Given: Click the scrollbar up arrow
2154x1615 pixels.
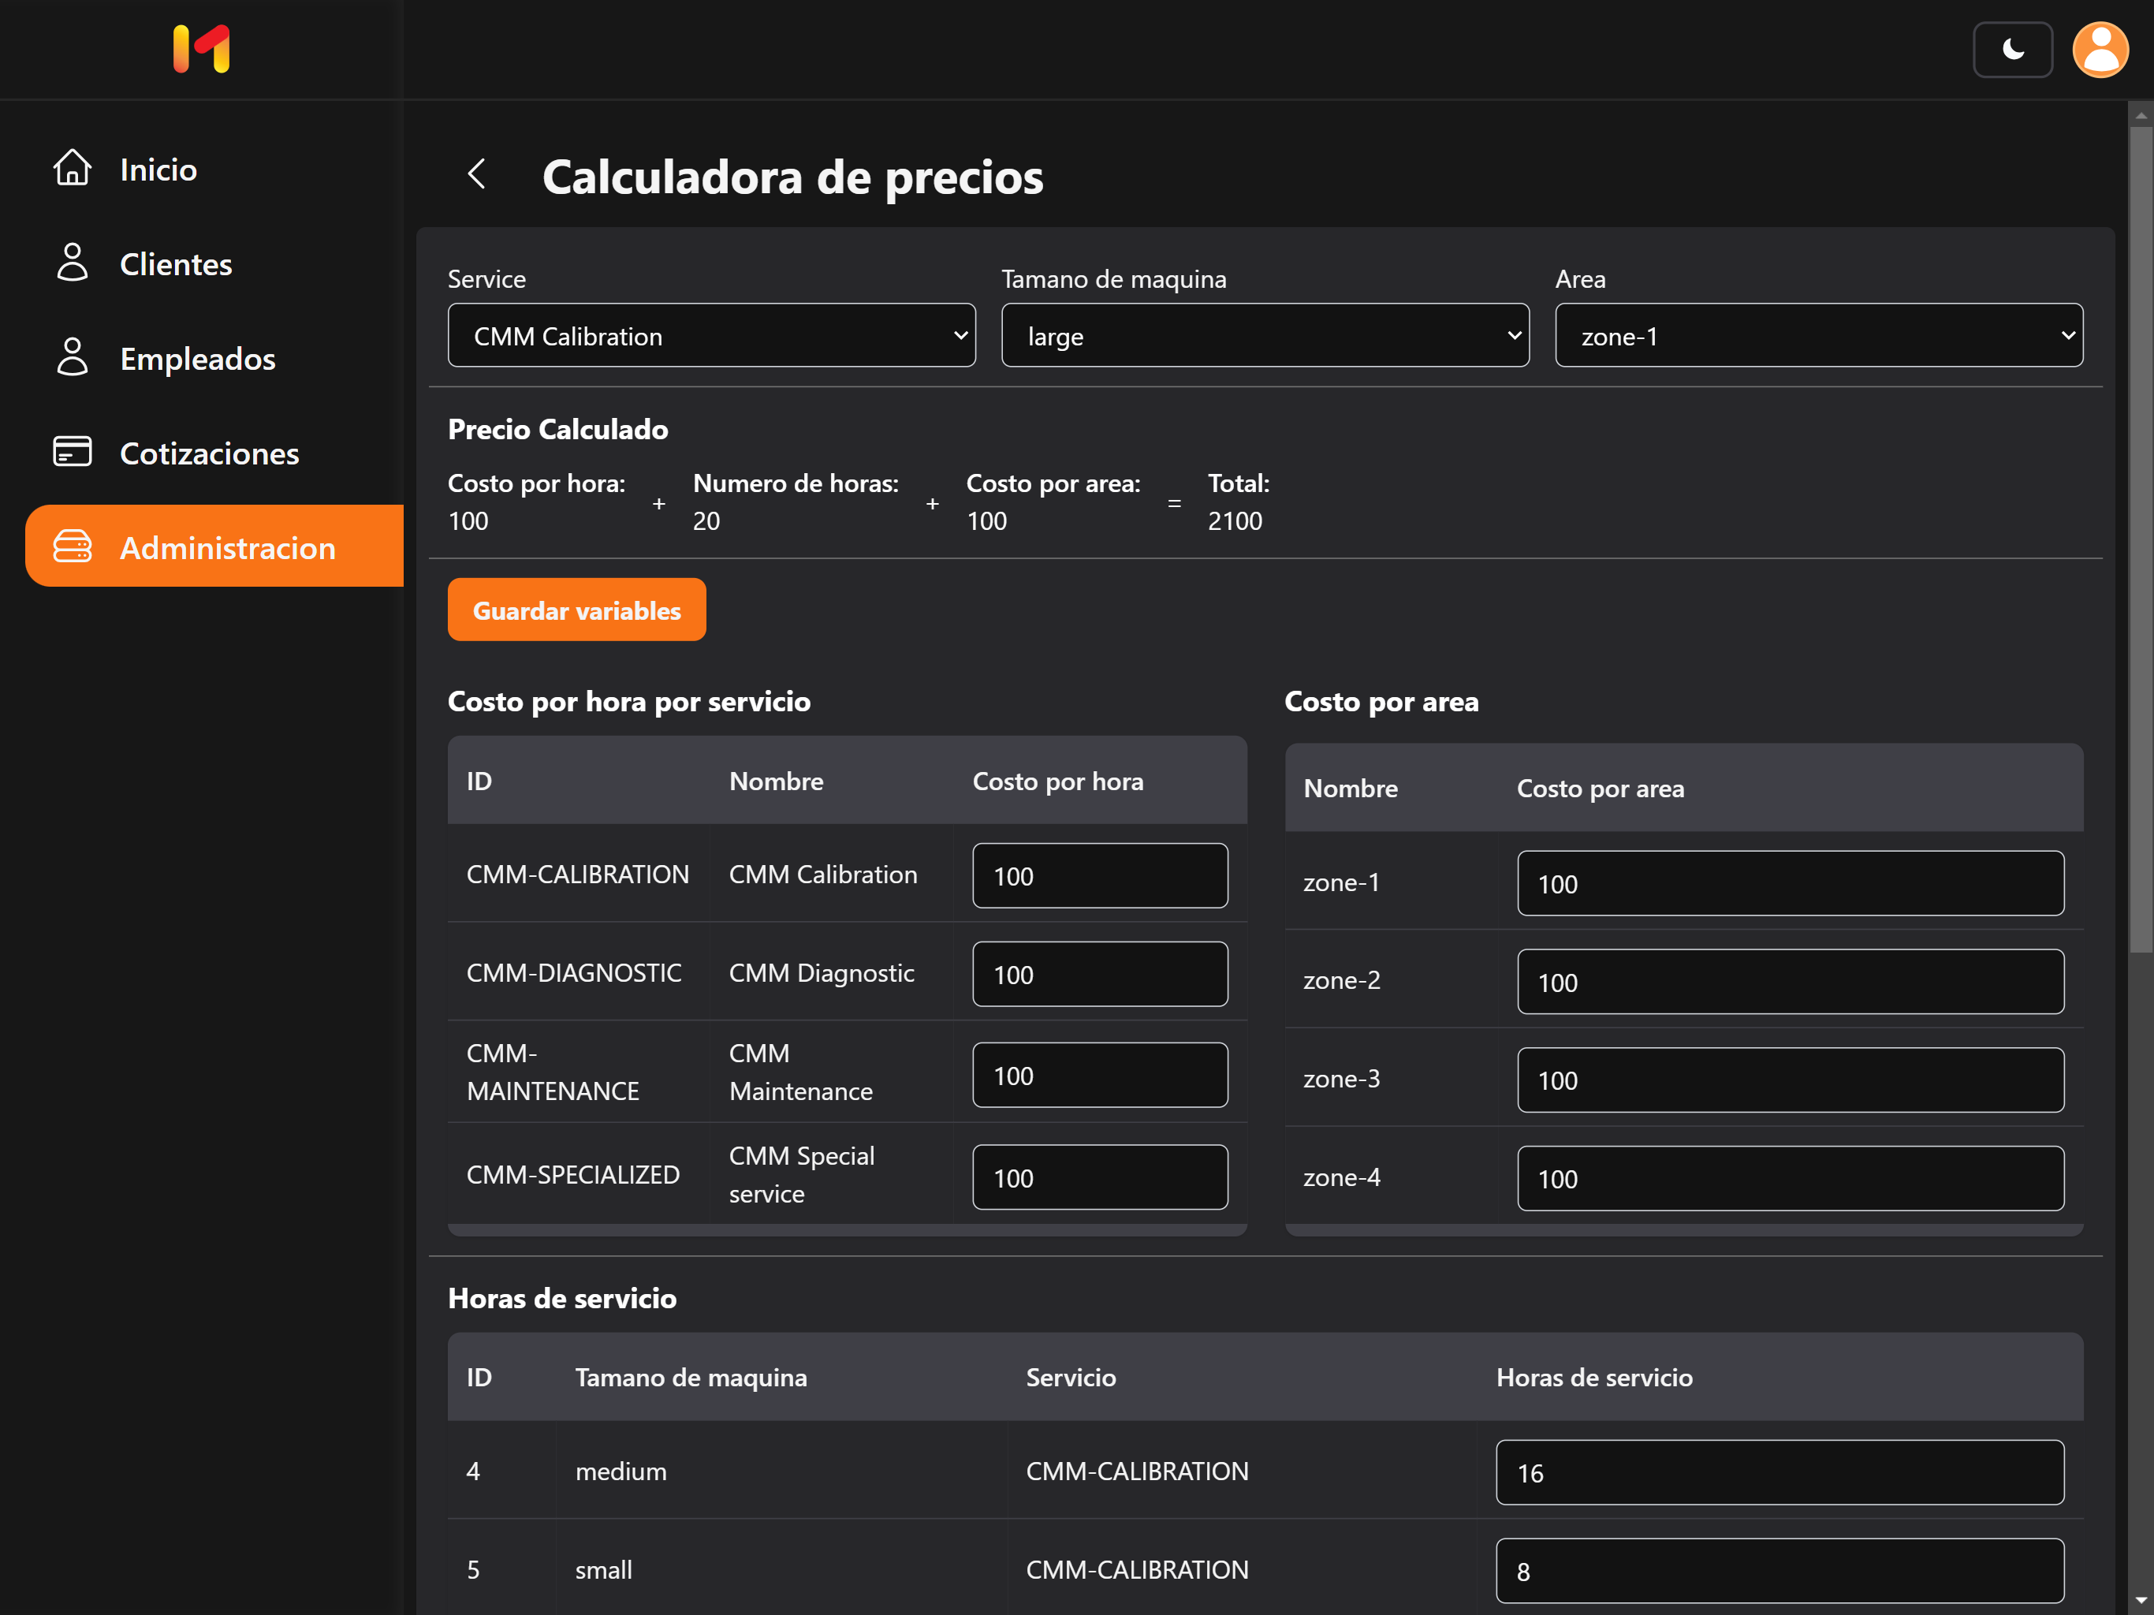Looking at the screenshot, I should [2141, 115].
